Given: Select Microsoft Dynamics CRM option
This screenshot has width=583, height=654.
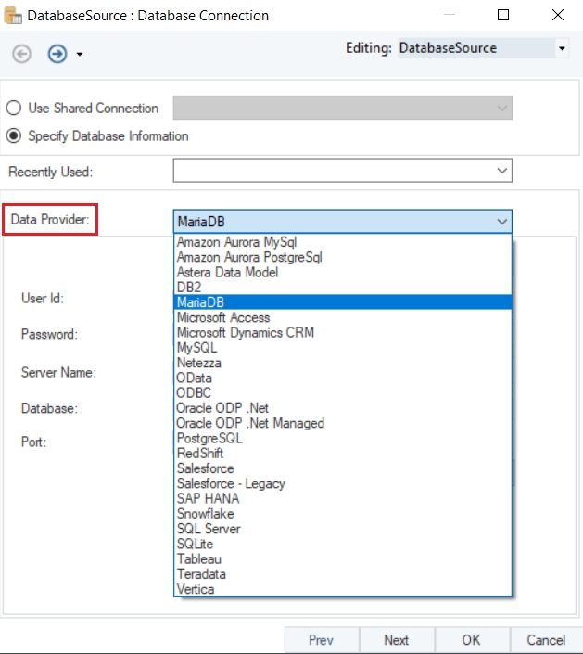Looking at the screenshot, I should (x=343, y=332).
